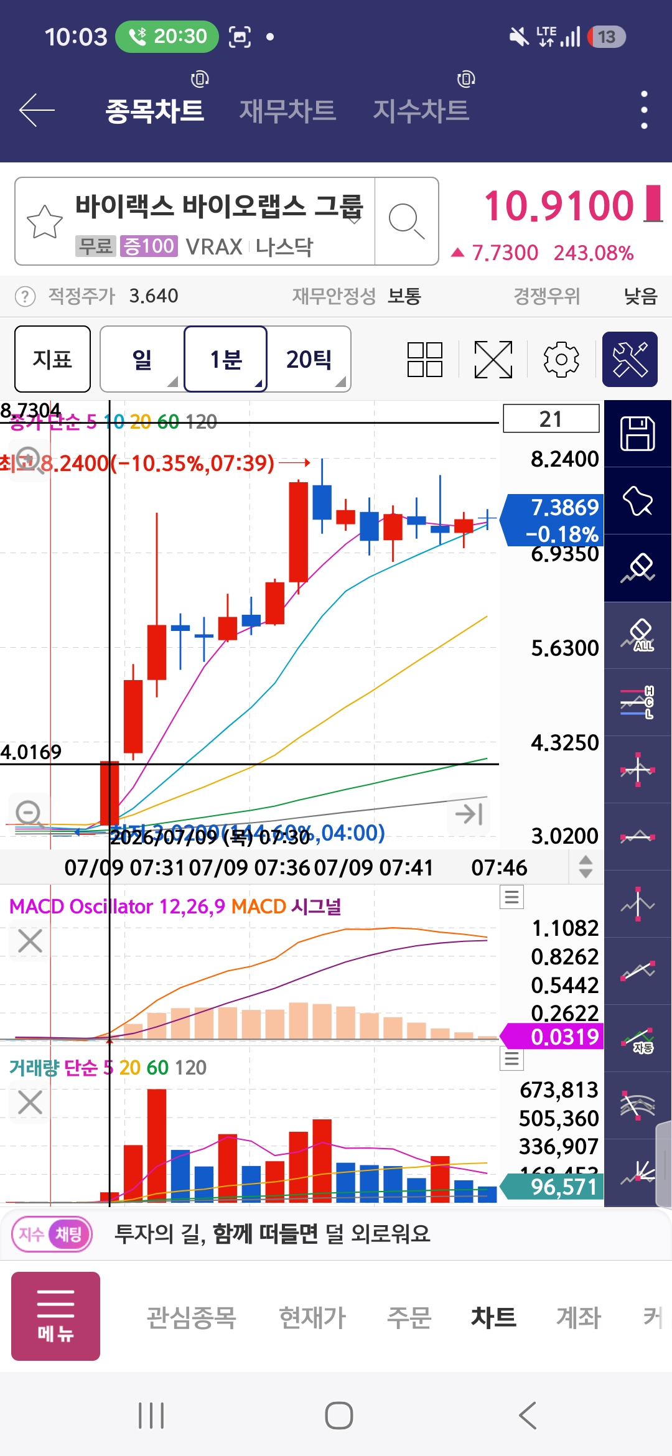
Task: Toggle the drawing tools panel button
Action: (x=630, y=360)
